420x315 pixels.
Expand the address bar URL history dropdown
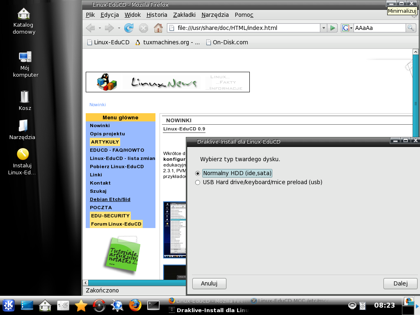[x=324, y=28]
